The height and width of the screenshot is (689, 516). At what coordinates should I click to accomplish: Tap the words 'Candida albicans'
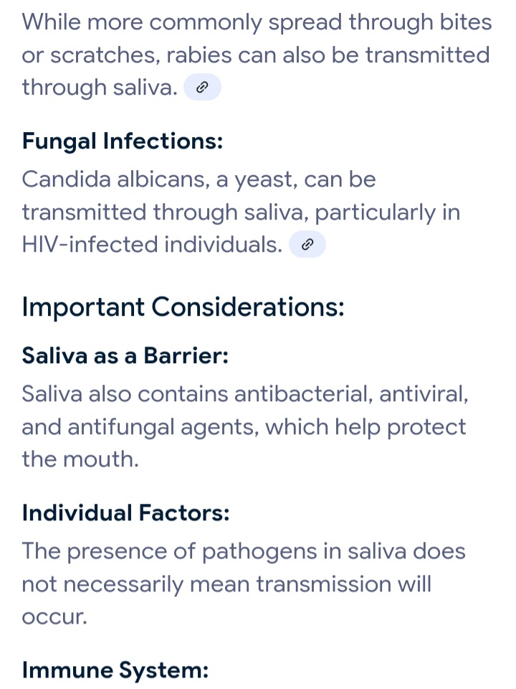[x=113, y=179]
